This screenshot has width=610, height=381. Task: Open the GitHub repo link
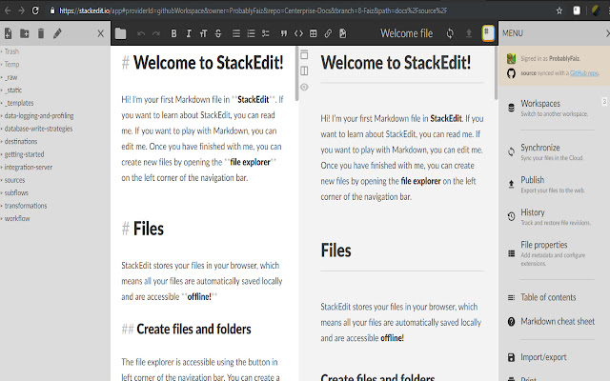[584, 72]
